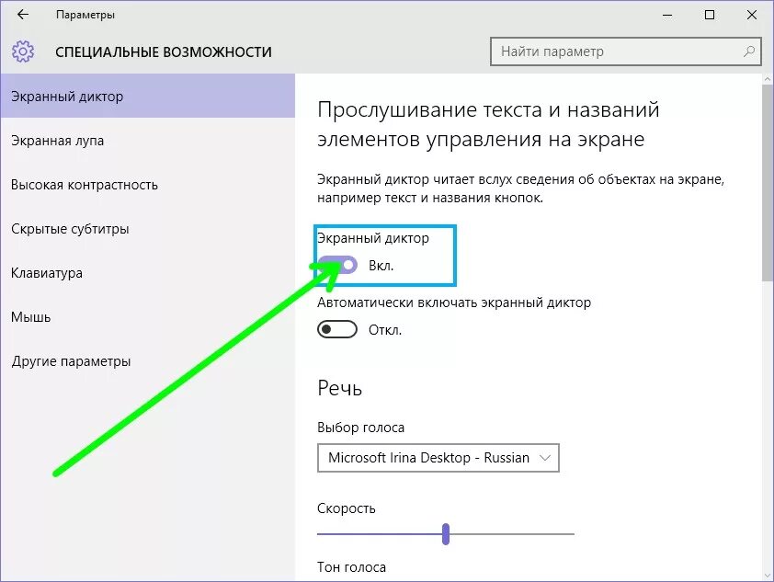774x582 pixels.
Task: Click scrollbar up arrow
Action: pos(768,79)
